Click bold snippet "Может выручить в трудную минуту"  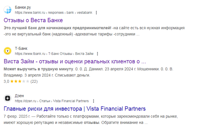[38, 69]
